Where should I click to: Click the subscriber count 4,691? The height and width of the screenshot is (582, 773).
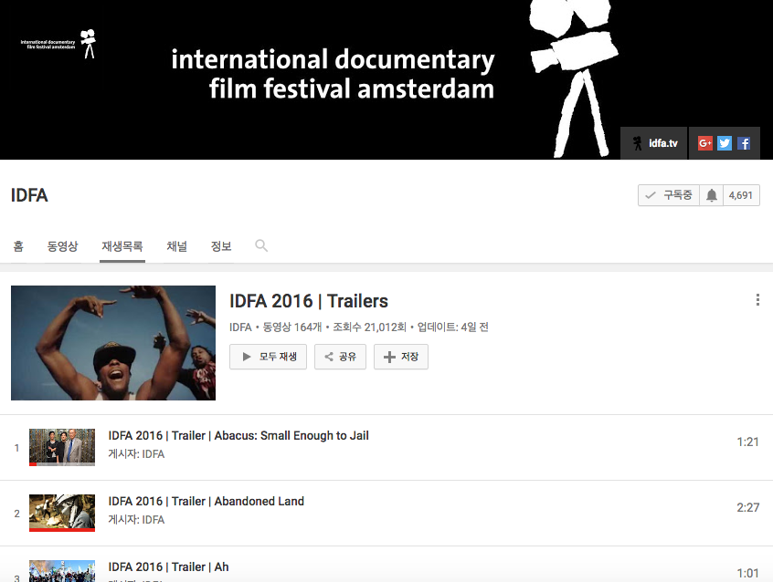click(741, 195)
